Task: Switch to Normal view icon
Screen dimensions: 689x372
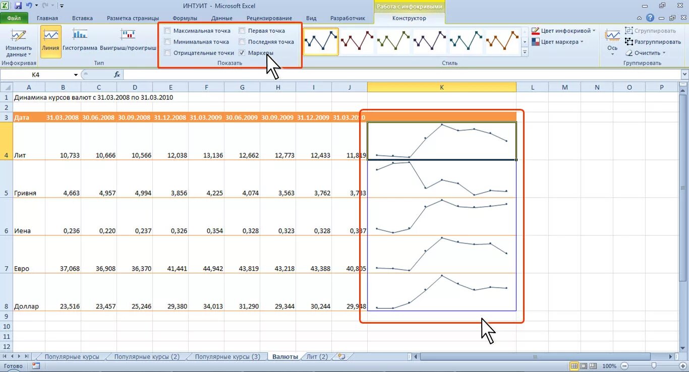Action: click(x=574, y=366)
